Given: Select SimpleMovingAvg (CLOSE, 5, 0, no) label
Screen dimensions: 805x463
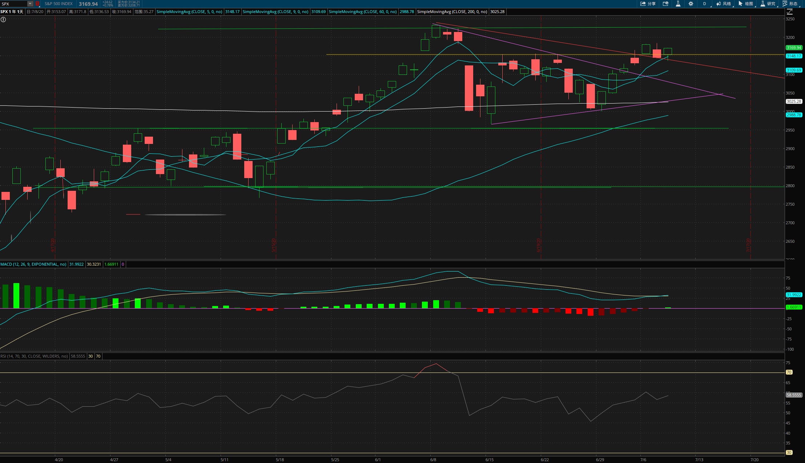Looking at the screenshot, I should point(189,12).
